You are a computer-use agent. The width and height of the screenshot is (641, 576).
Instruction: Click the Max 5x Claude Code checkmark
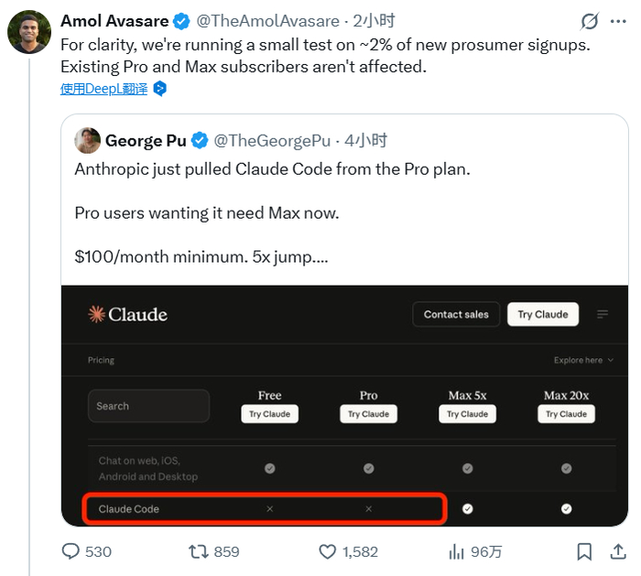click(x=468, y=508)
